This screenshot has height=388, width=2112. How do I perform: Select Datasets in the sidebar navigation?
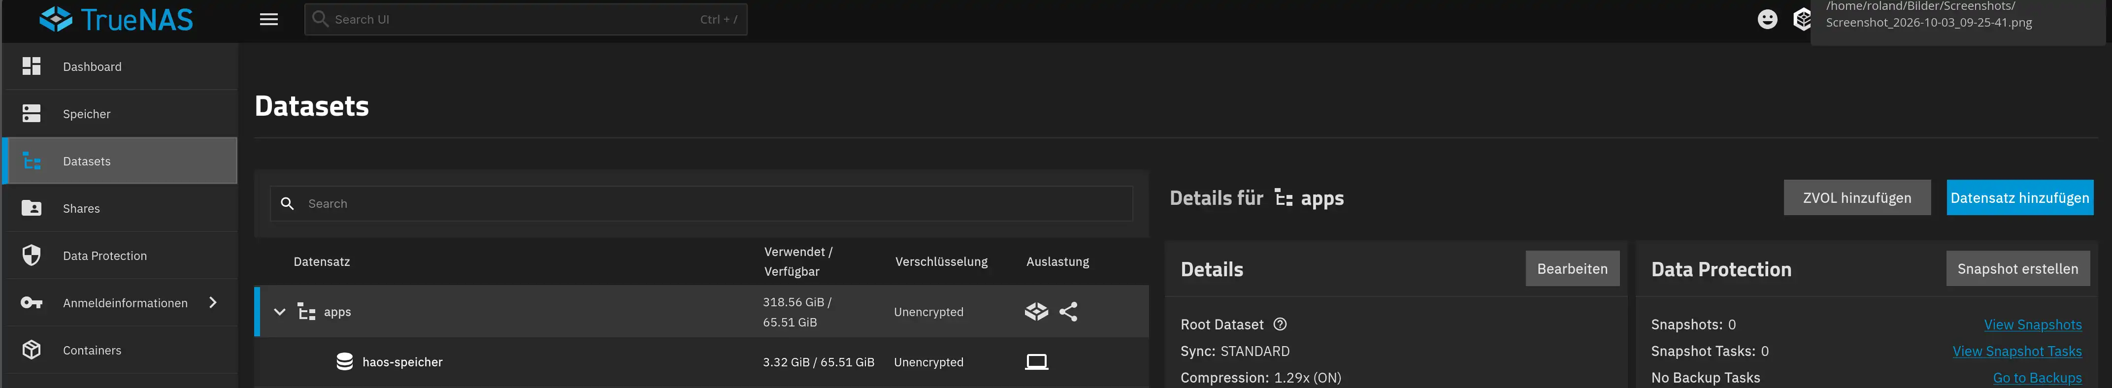[x=121, y=161]
